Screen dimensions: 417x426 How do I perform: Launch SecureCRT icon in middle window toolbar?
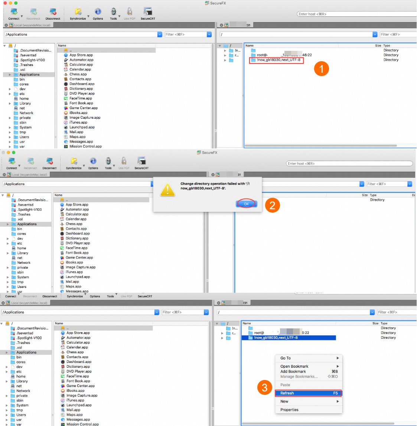coord(141,161)
